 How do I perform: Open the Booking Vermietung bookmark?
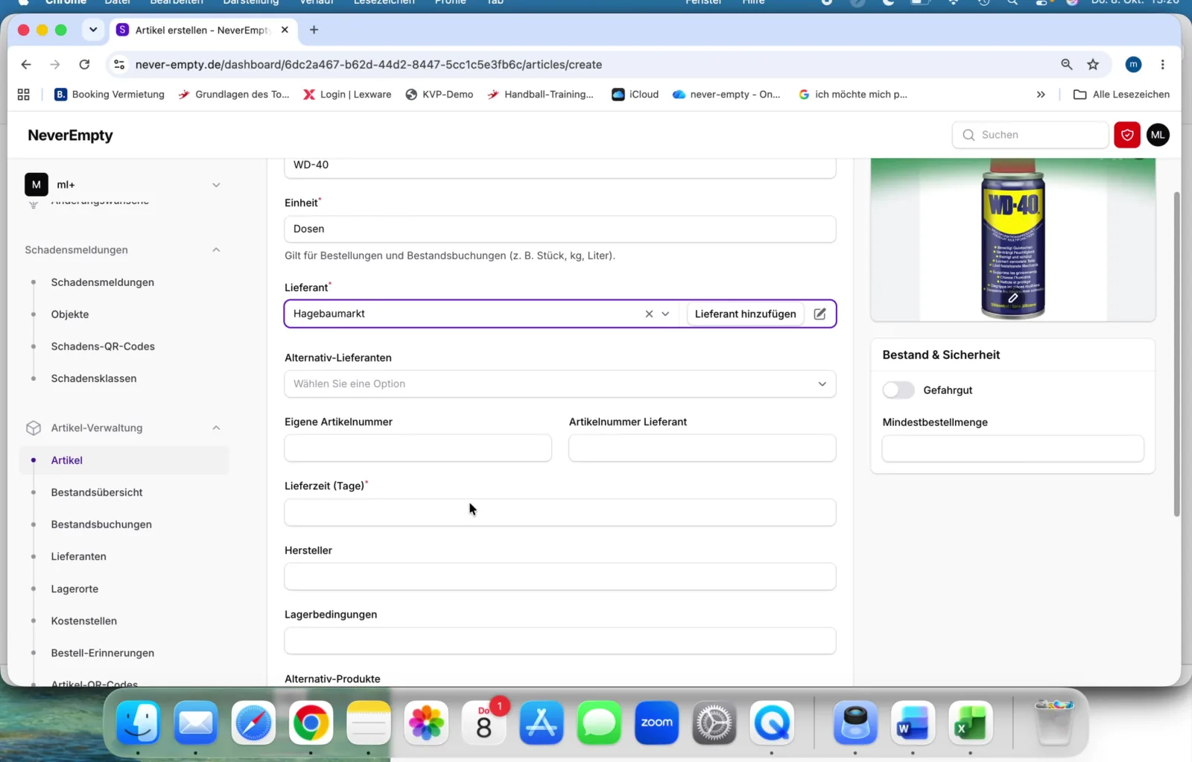(x=110, y=95)
